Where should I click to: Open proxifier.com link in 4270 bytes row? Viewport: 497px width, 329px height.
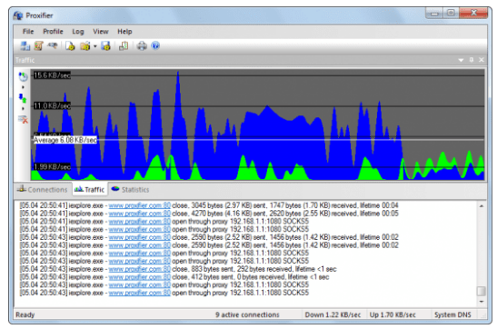point(139,214)
